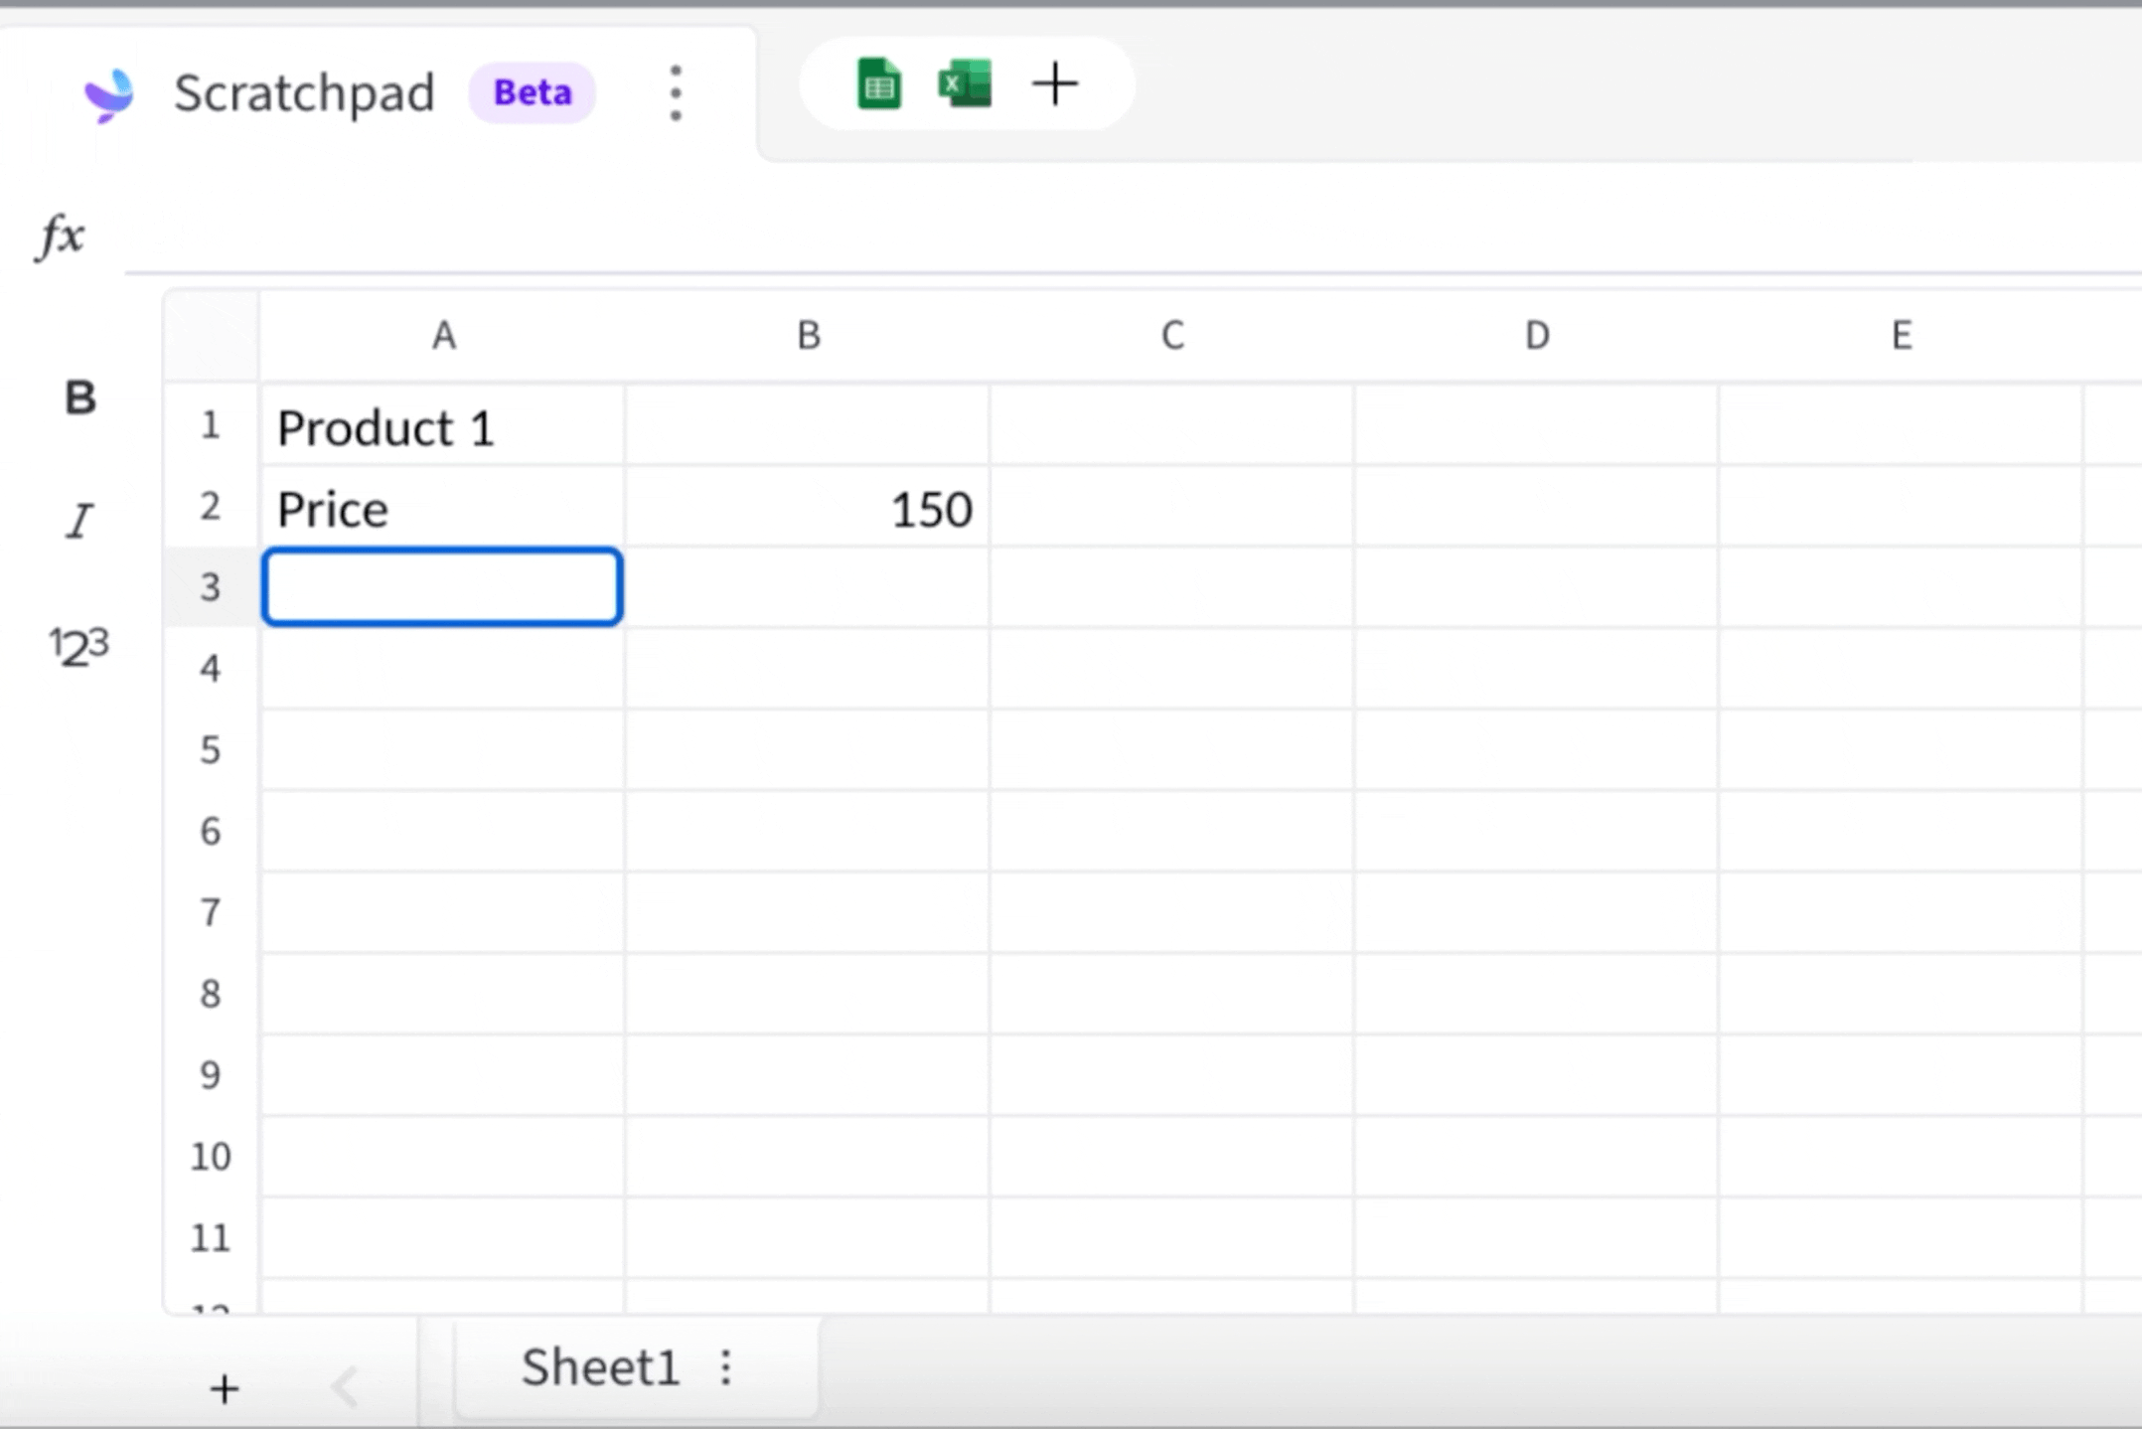Toggle italic formatting with I icon
The width and height of the screenshot is (2142, 1429).
[x=79, y=521]
